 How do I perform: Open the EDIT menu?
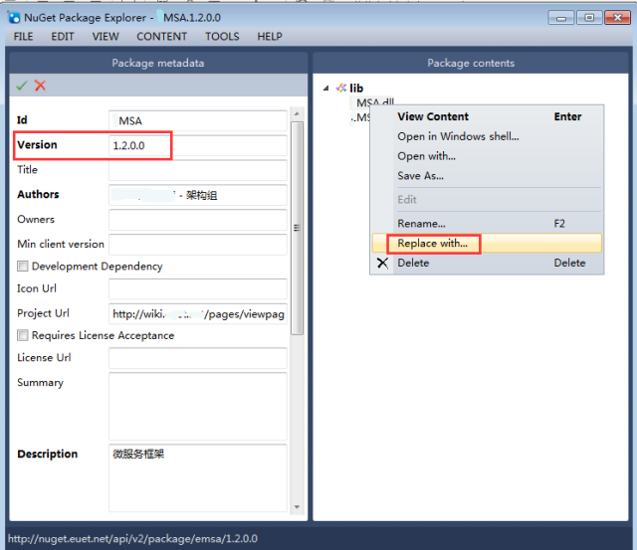click(63, 37)
